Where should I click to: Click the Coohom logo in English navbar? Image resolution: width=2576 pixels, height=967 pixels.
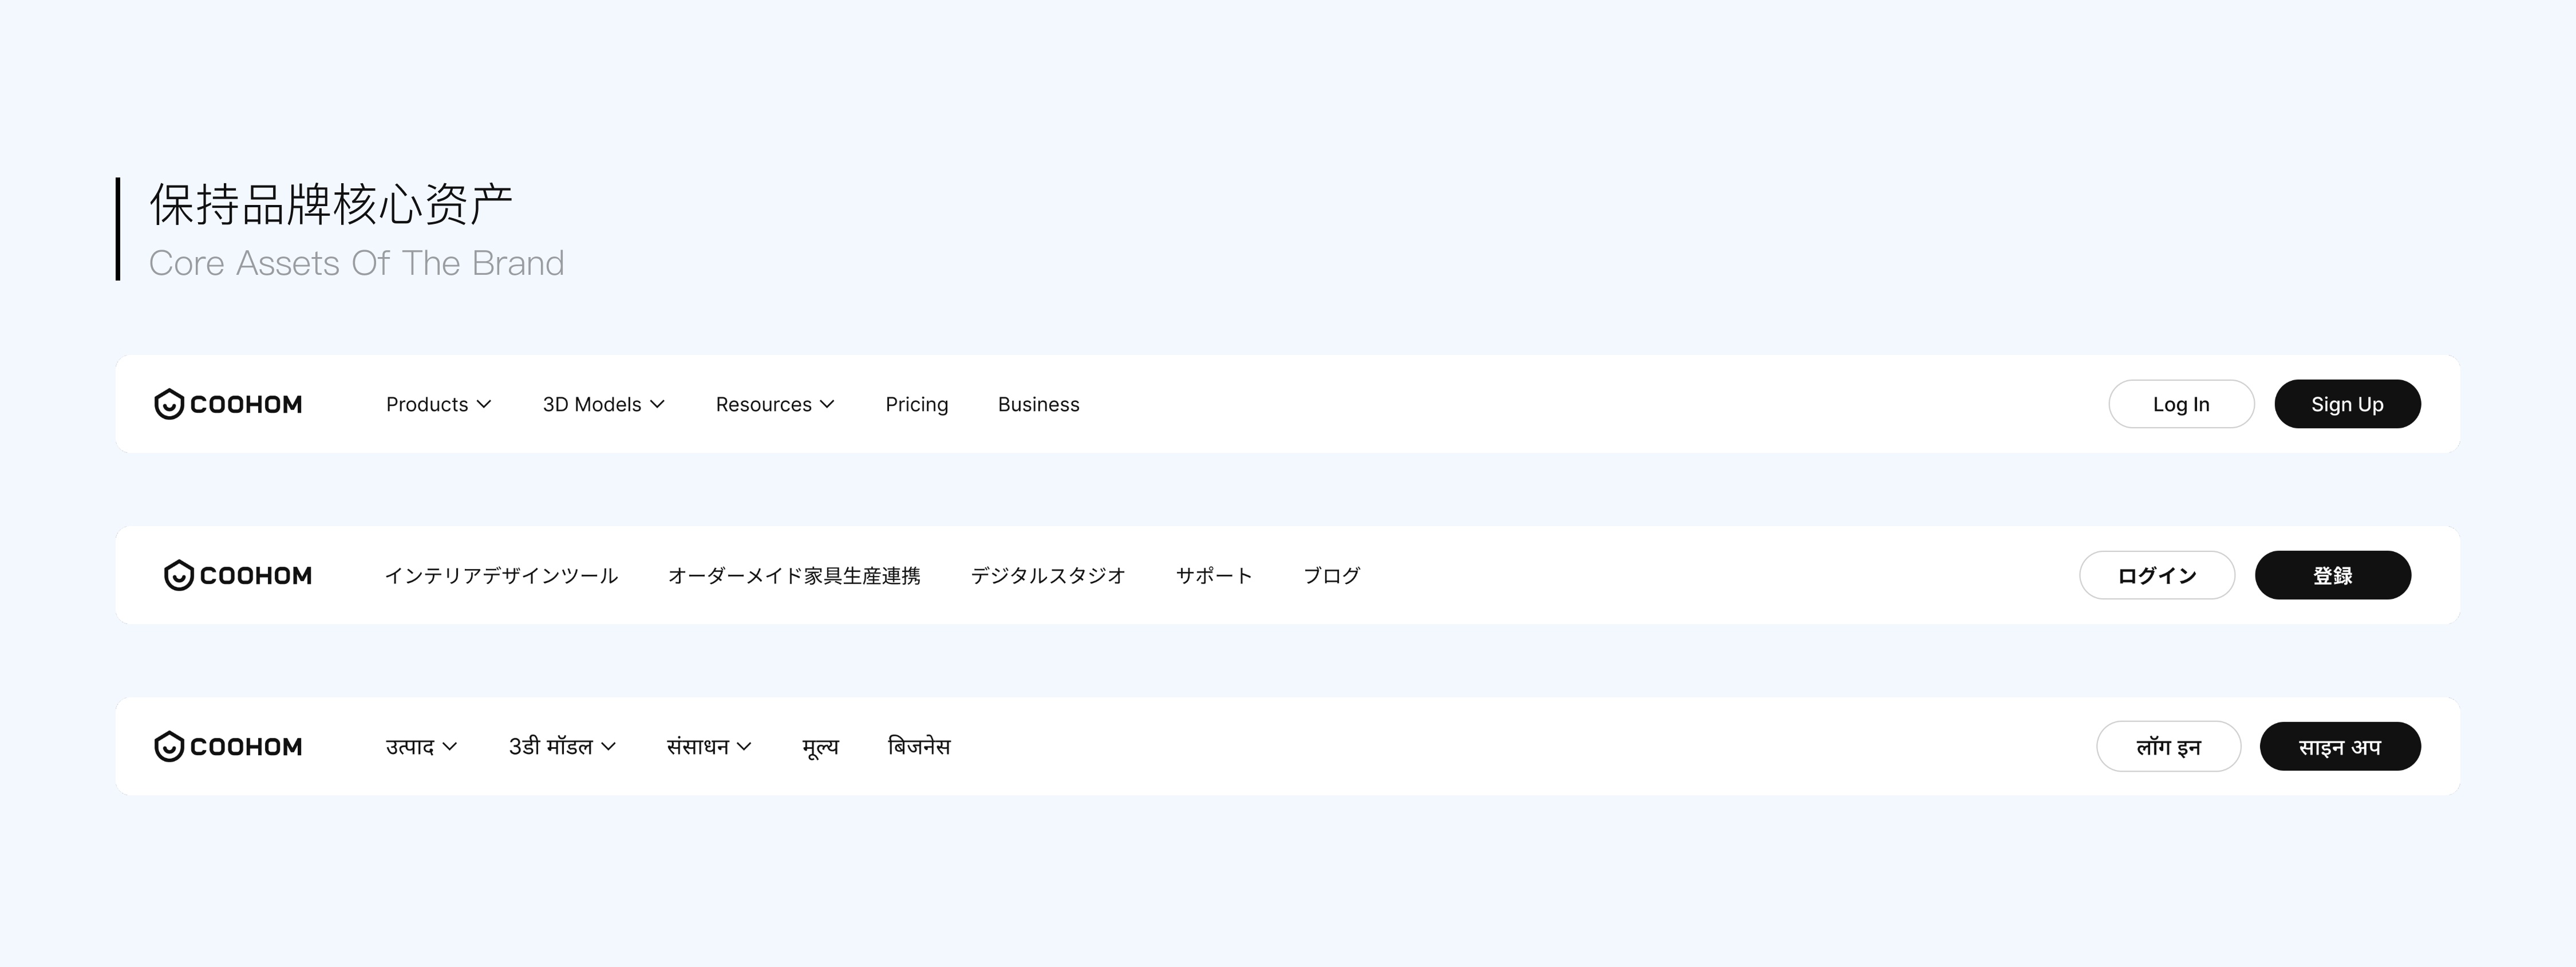[x=228, y=404]
